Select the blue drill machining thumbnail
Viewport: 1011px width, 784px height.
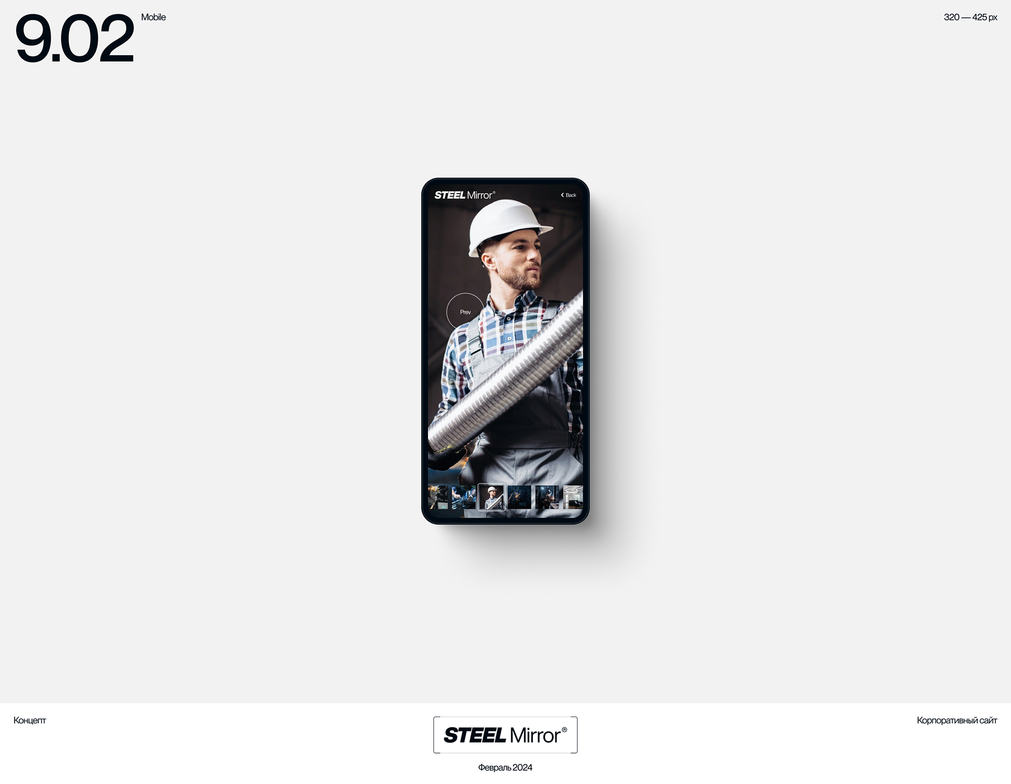(463, 497)
